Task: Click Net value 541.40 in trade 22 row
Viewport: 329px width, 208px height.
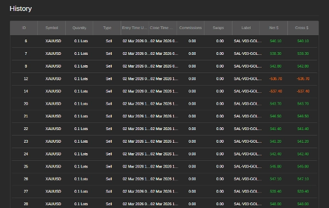Action: (275, 129)
